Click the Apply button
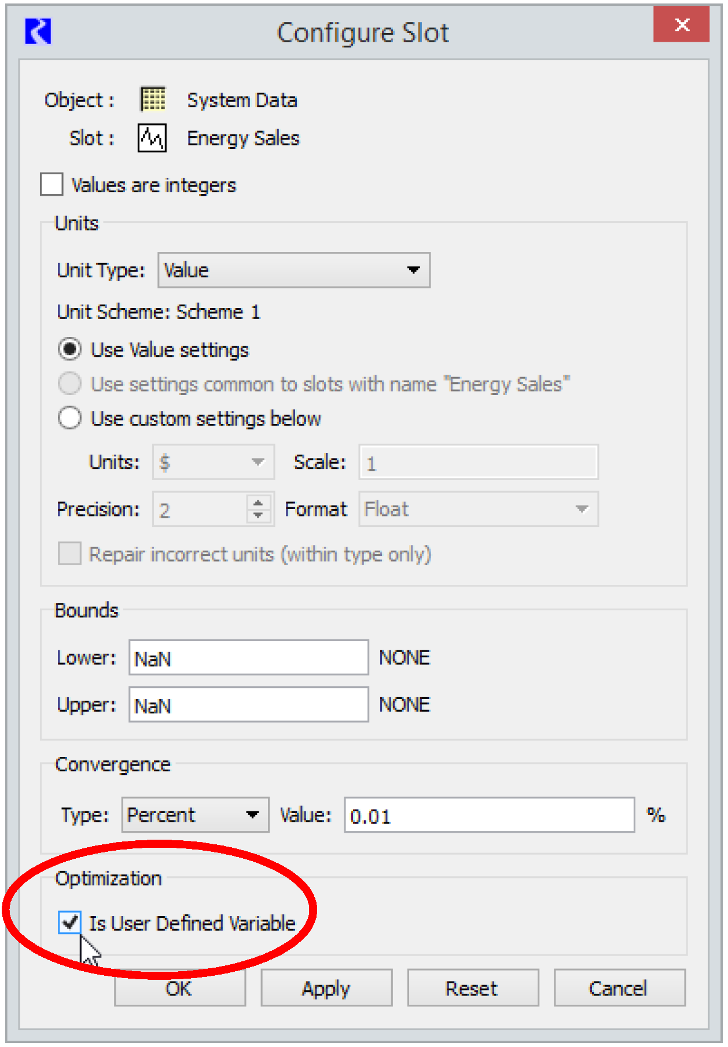728x1047 pixels. [326, 988]
